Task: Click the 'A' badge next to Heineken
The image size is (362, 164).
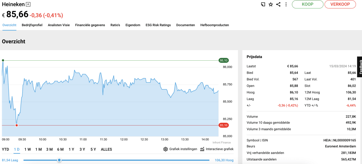Action: [29, 5]
